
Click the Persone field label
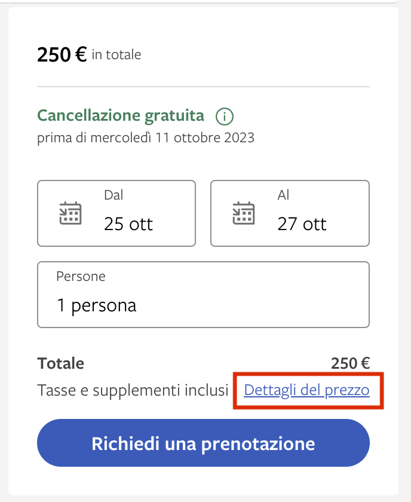coord(81,277)
